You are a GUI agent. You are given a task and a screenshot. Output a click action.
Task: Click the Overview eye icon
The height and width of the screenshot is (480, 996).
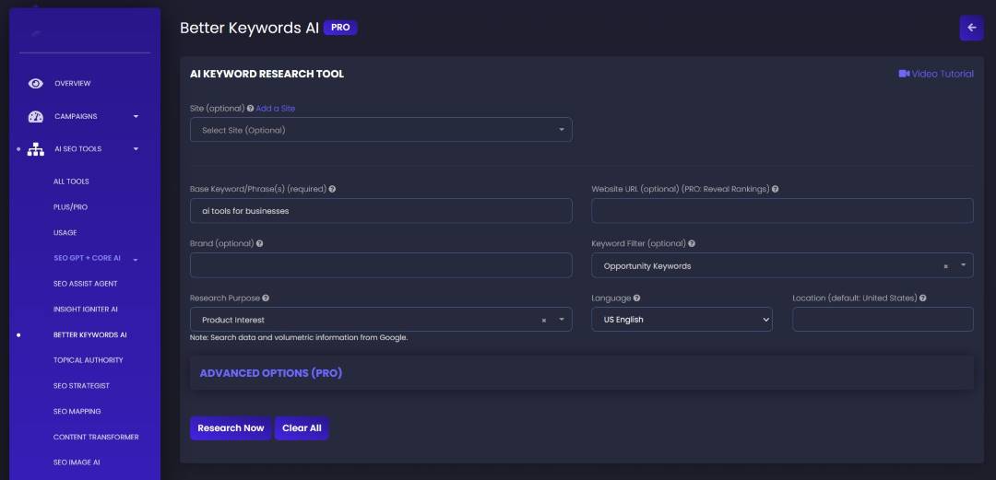[36, 83]
